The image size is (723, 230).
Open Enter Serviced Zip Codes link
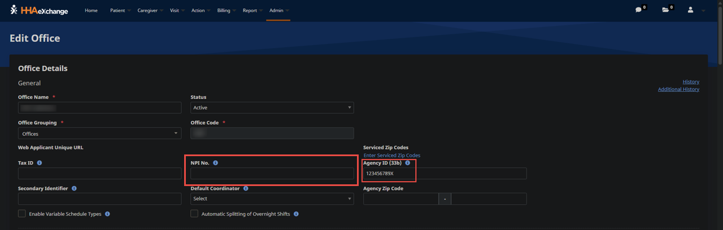pos(391,156)
